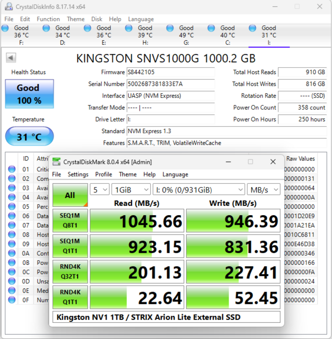The height and width of the screenshot is (339, 332).
Task: Click the status orb for attribute 06
Action: click(x=12, y=216)
